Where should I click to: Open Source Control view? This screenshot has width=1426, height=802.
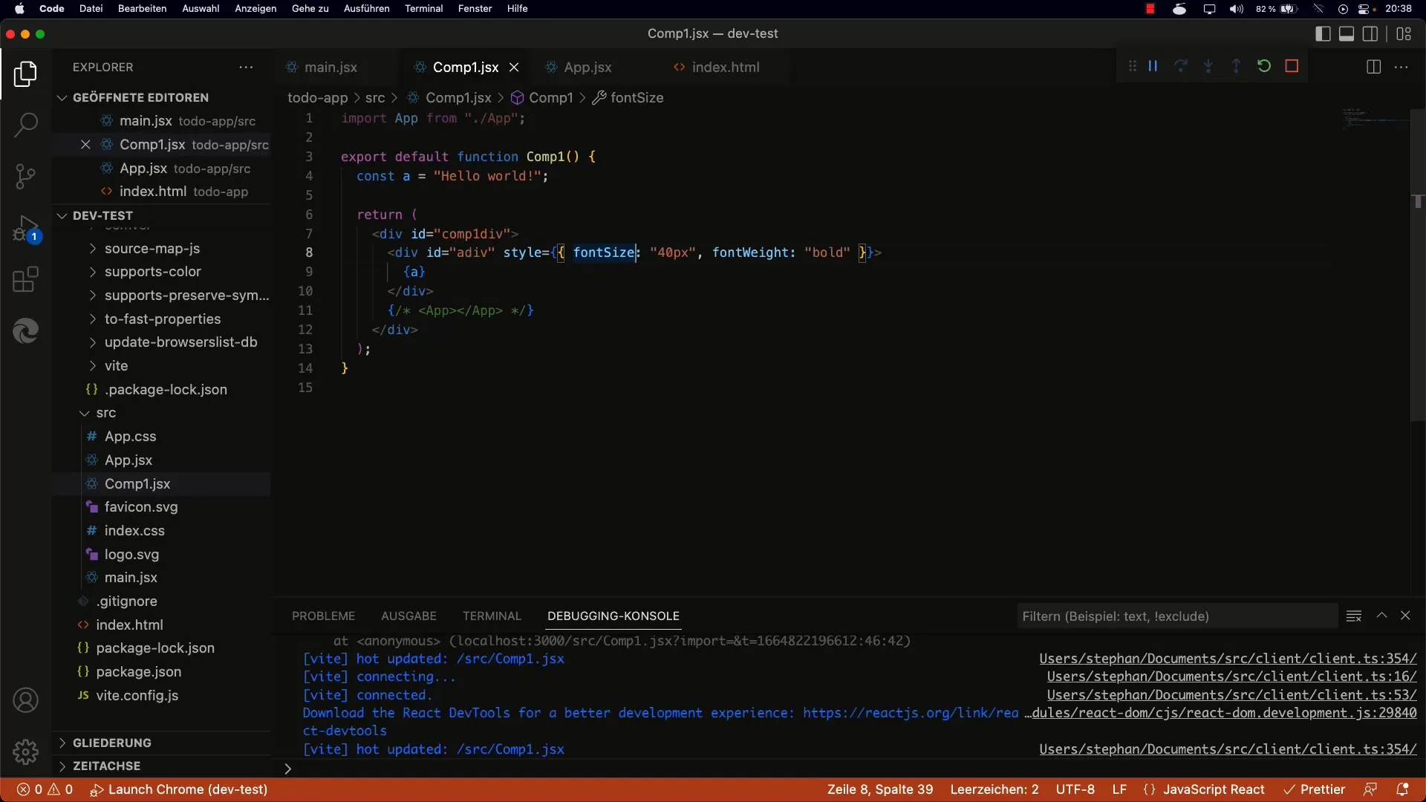pos(25,177)
